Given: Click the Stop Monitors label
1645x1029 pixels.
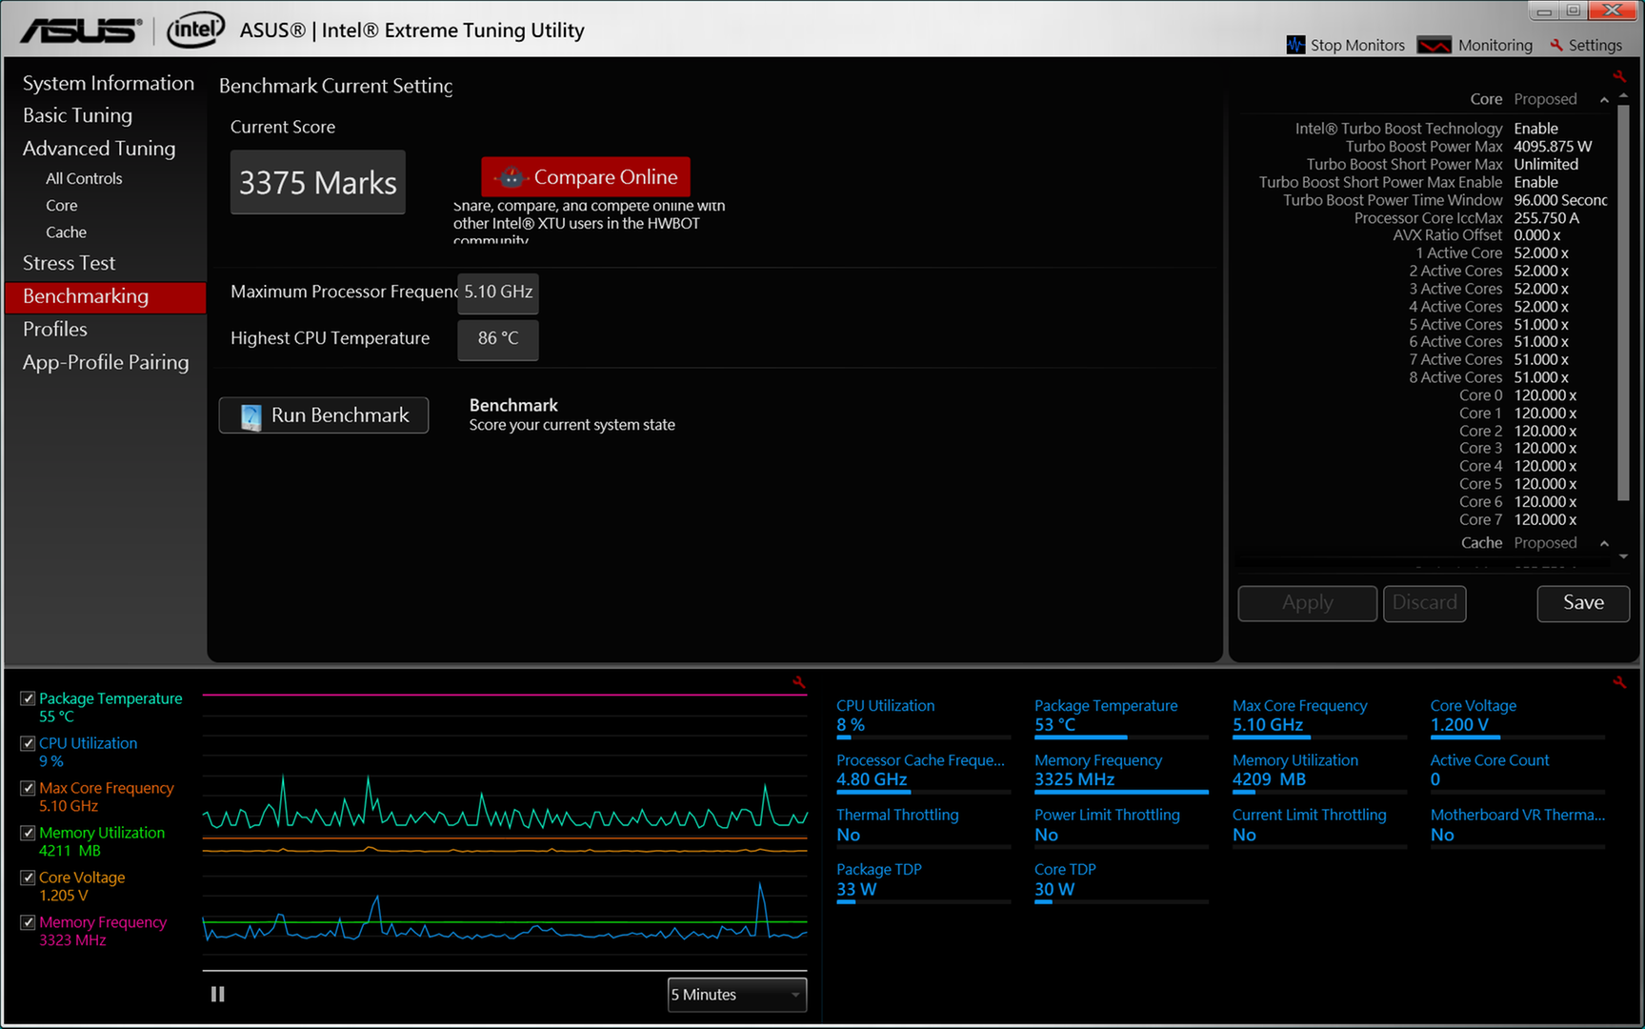Looking at the screenshot, I should [x=1357, y=45].
